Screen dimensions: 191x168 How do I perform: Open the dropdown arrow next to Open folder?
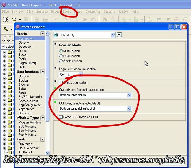20,19
